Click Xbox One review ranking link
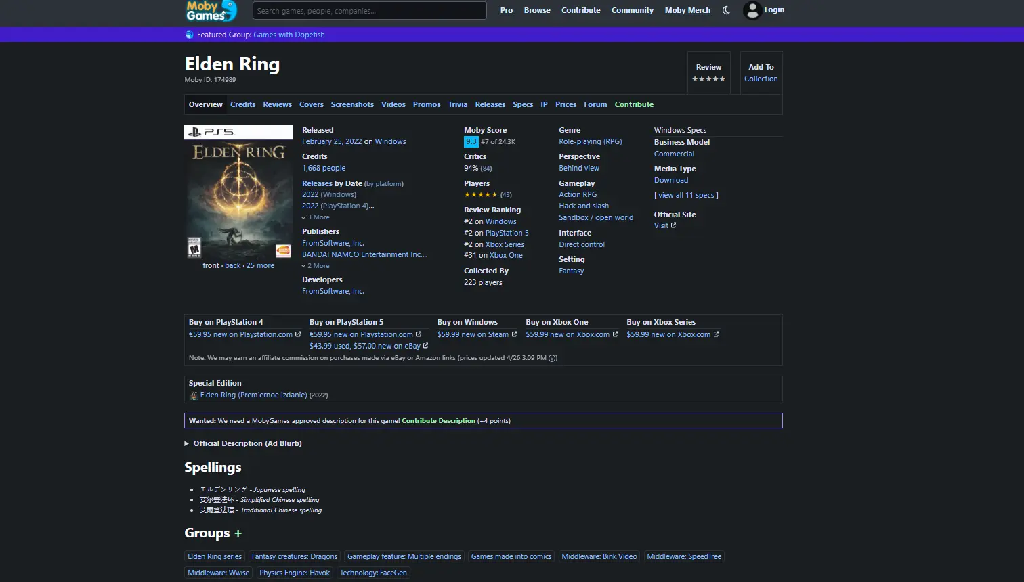 (506, 255)
